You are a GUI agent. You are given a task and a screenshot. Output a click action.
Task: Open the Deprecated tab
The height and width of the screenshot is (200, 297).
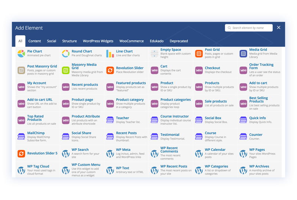coord(179,41)
